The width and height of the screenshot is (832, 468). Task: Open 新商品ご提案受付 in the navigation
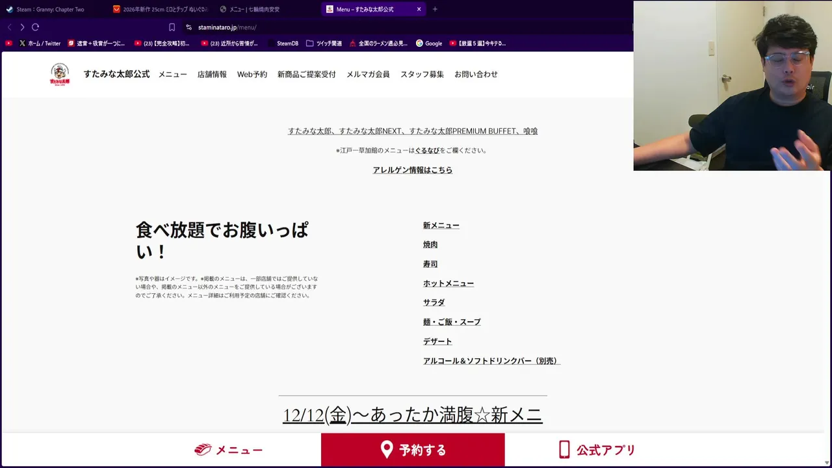point(307,74)
